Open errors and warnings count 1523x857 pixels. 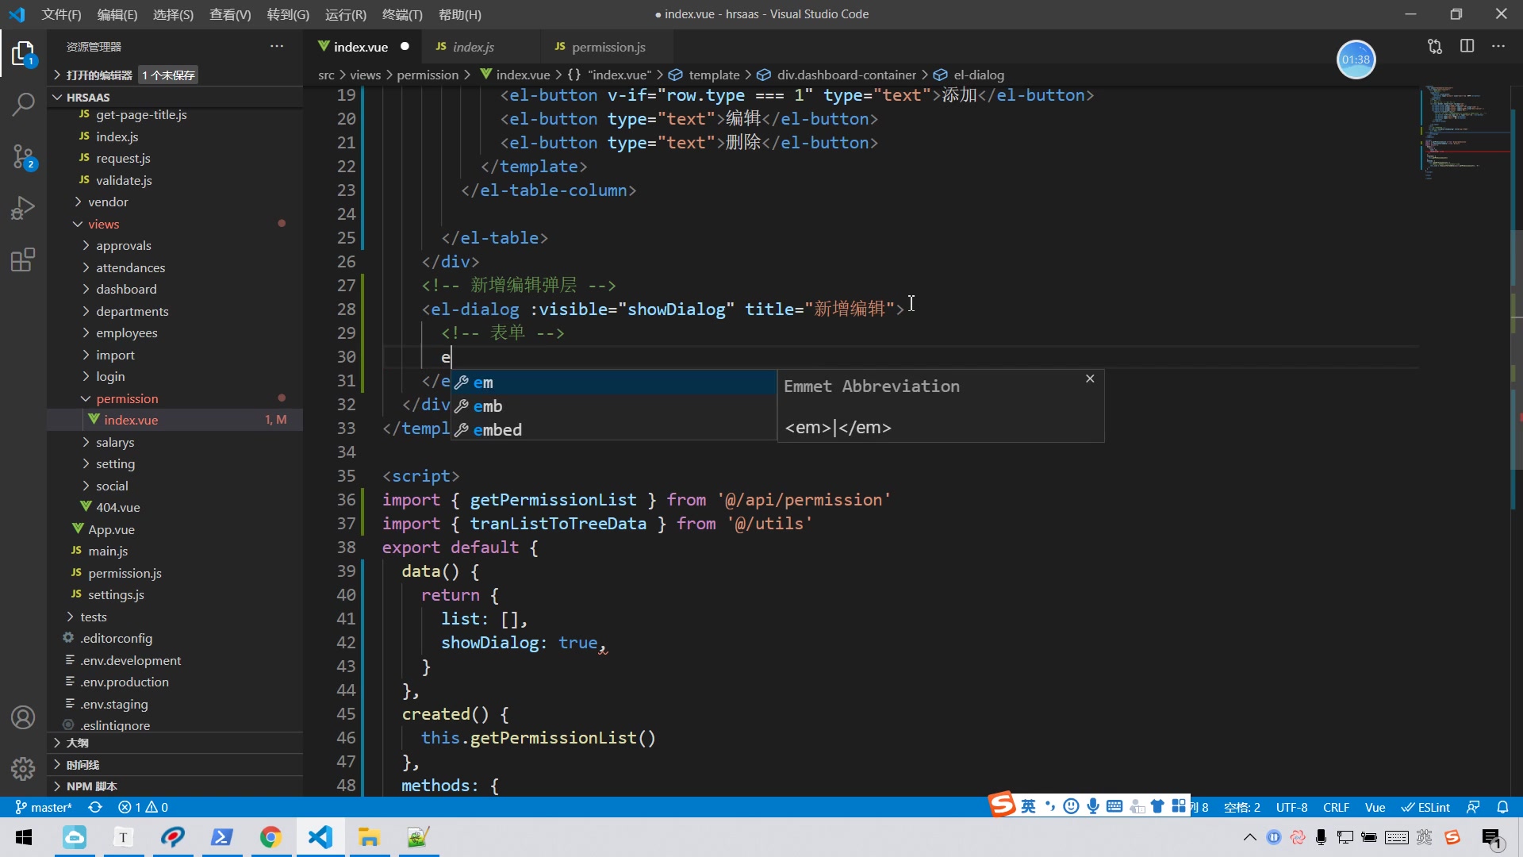click(x=143, y=807)
